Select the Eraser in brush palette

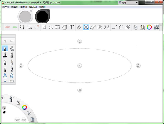click(12, 81)
